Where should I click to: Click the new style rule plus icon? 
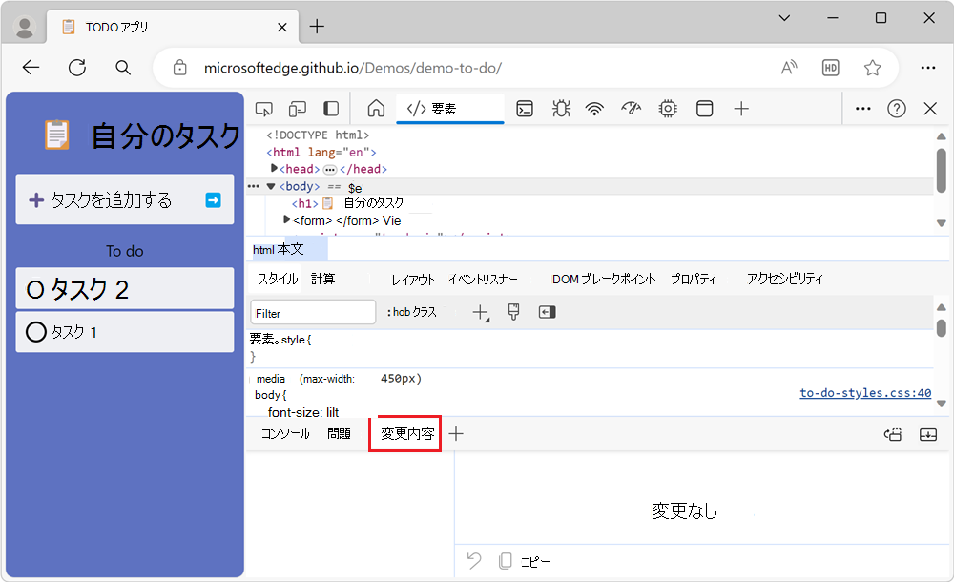(x=480, y=312)
